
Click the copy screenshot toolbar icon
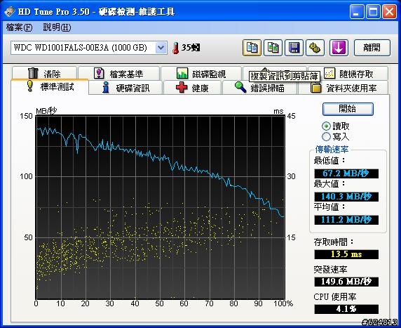[273, 48]
